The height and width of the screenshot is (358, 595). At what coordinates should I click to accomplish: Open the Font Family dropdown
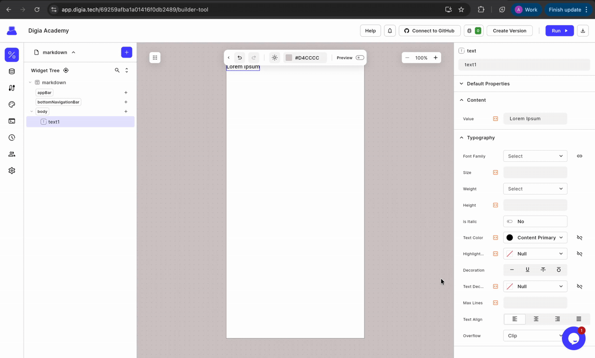[x=535, y=156]
